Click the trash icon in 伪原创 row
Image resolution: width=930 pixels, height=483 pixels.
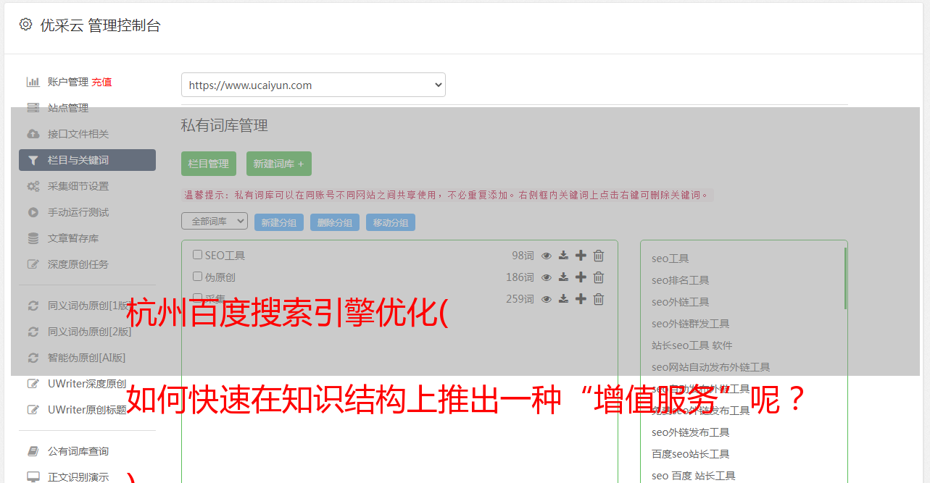(x=599, y=277)
